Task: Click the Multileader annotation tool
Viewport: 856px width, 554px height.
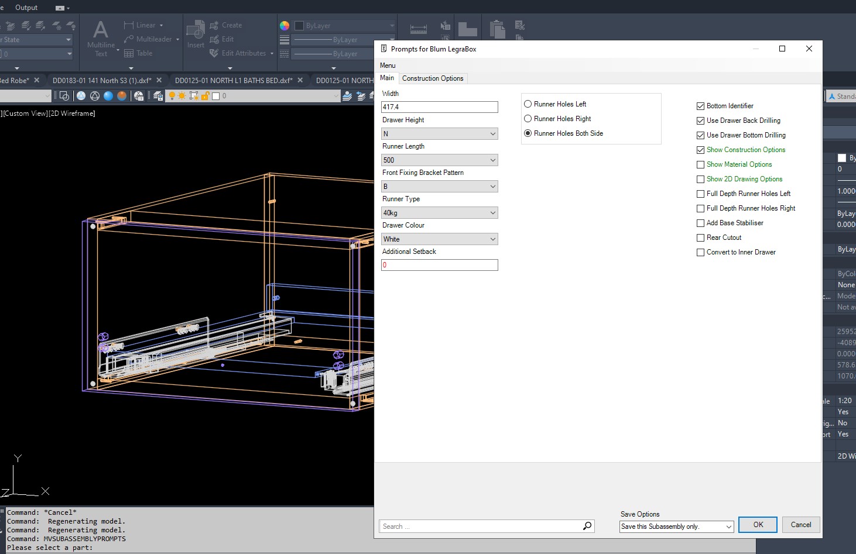Action: 148,39
